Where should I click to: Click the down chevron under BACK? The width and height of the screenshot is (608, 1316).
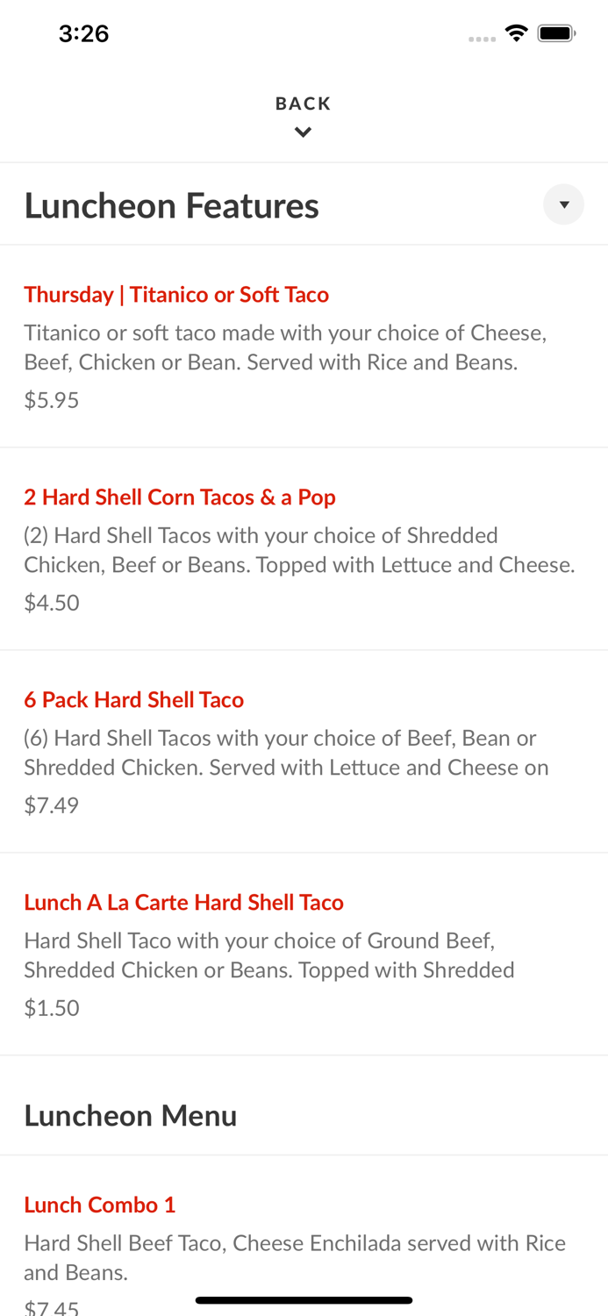pyautogui.click(x=303, y=132)
